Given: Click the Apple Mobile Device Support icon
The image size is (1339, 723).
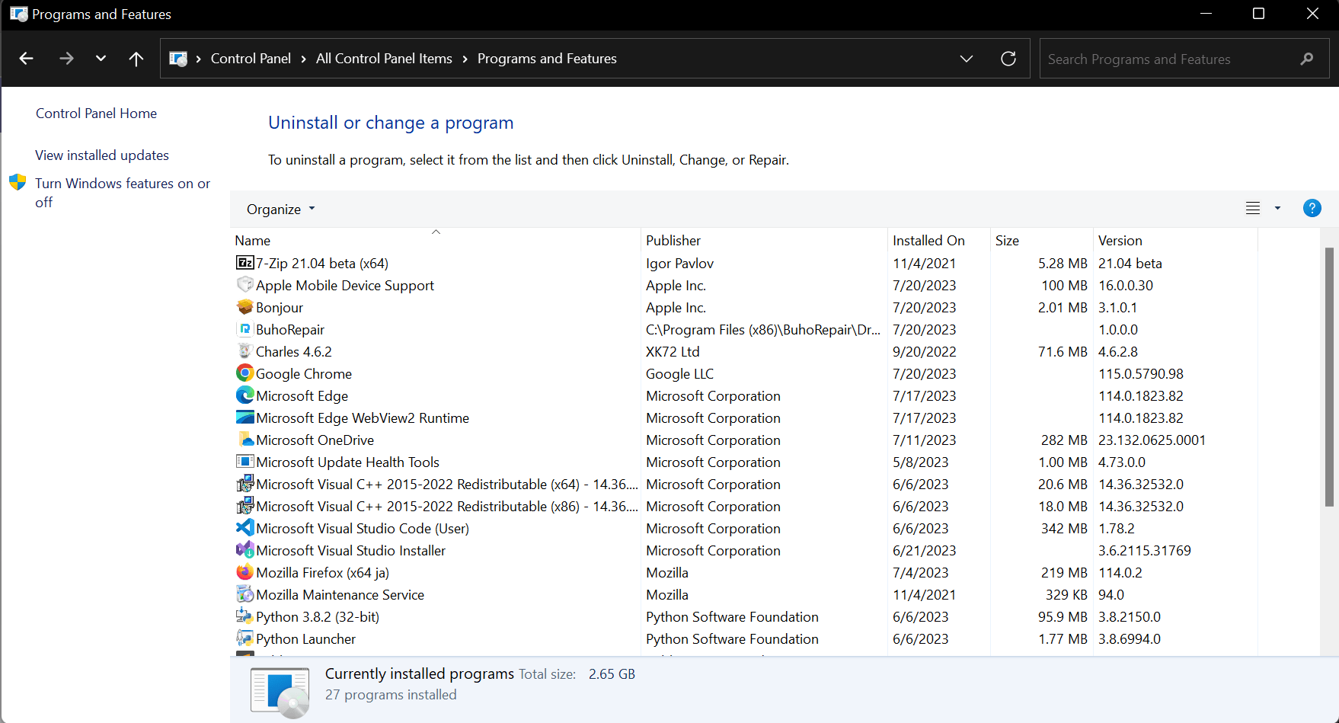Looking at the screenshot, I should [244, 285].
